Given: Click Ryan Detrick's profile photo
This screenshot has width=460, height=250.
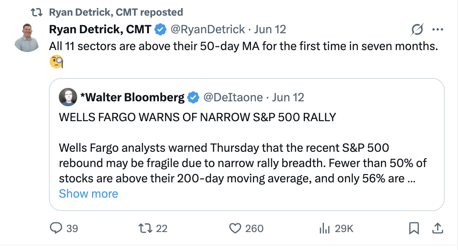Looking at the screenshot, I should click(x=27, y=37).
